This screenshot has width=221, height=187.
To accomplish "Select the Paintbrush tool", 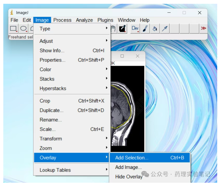I will (145, 29).
